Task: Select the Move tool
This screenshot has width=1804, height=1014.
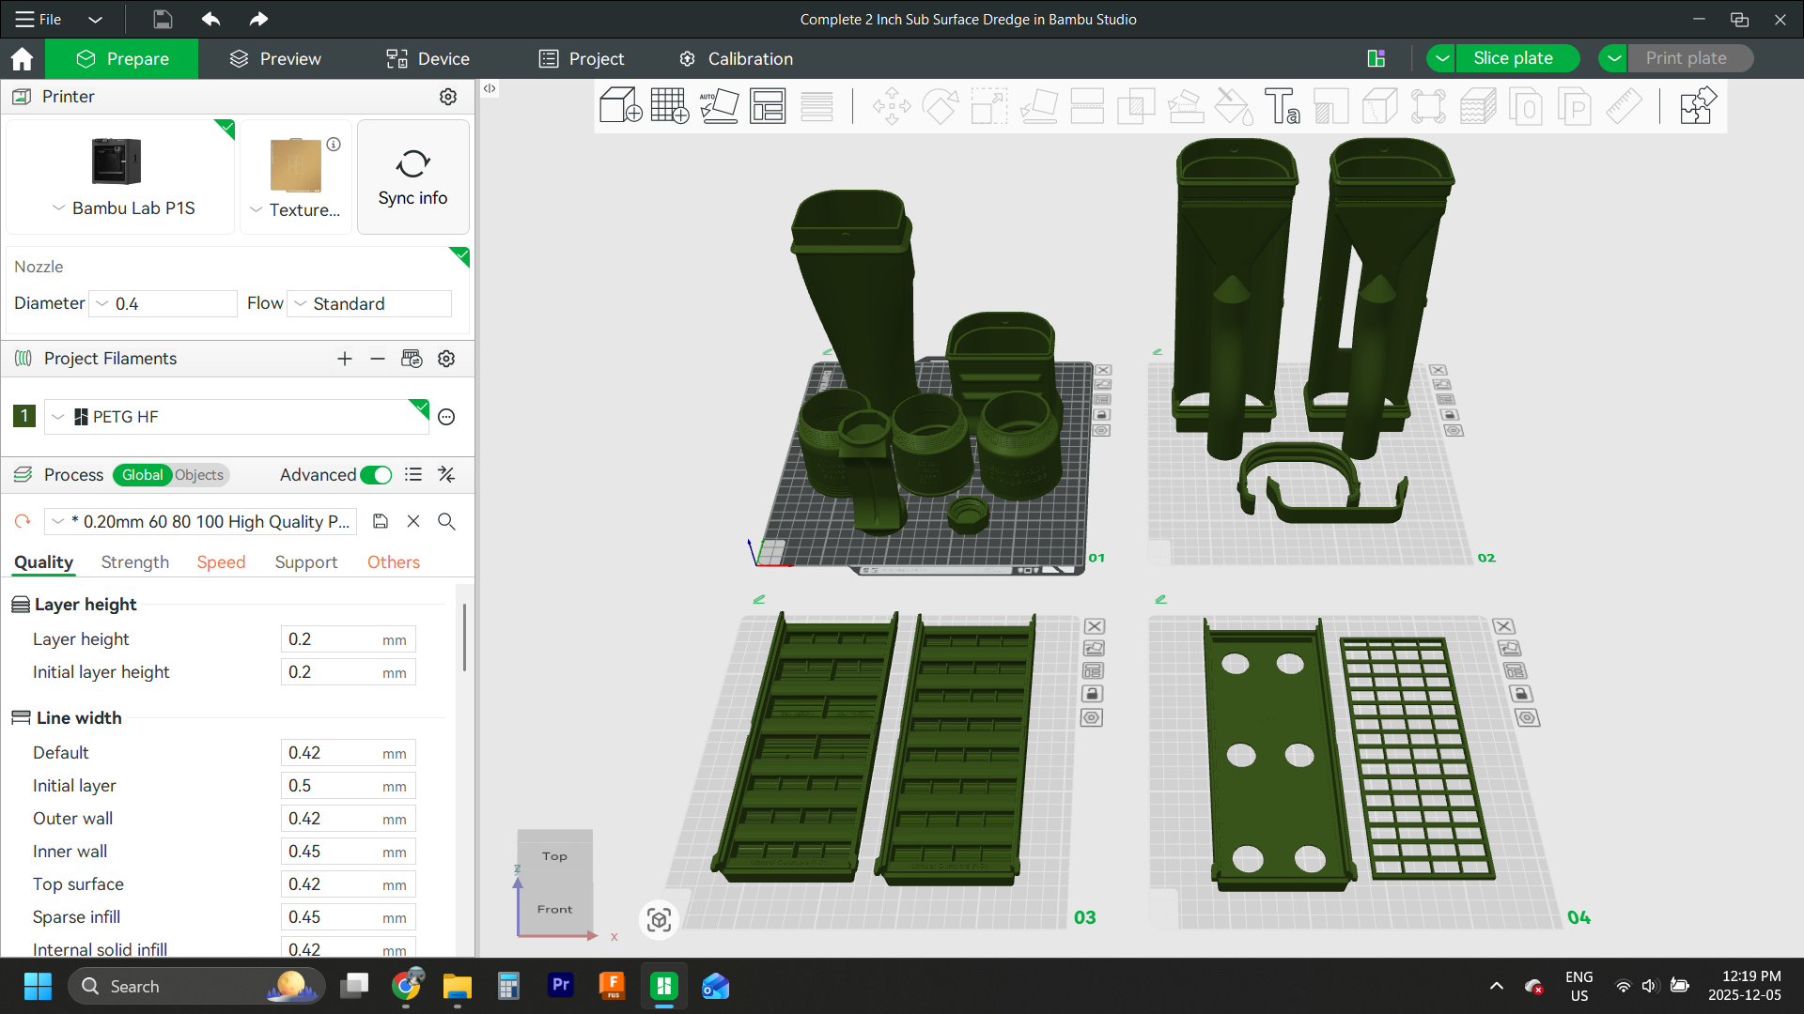Action: coord(891,106)
